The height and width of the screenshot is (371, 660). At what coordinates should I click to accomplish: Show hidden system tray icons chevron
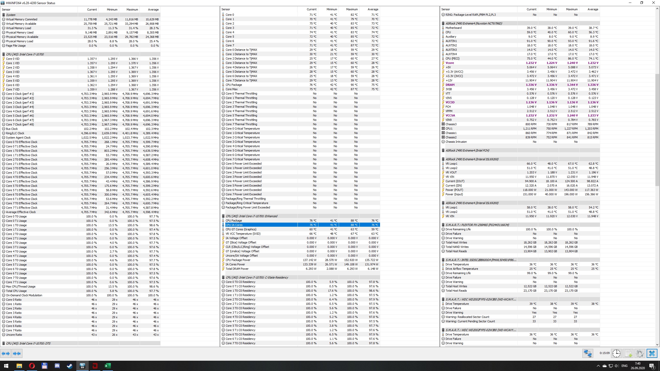[598, 366]
